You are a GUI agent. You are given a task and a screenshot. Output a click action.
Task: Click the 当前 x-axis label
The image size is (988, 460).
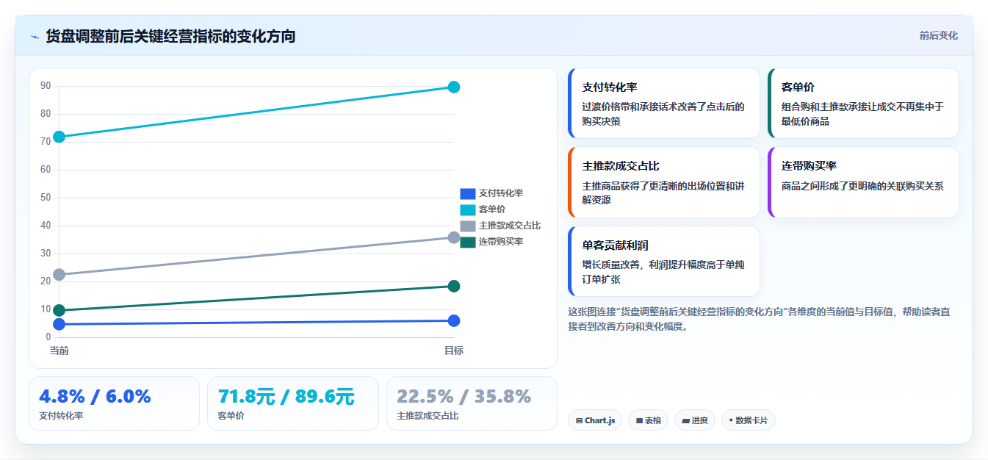60,351
